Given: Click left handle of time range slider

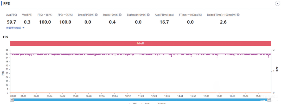Looking at the screenshot, I should (12, 100).
